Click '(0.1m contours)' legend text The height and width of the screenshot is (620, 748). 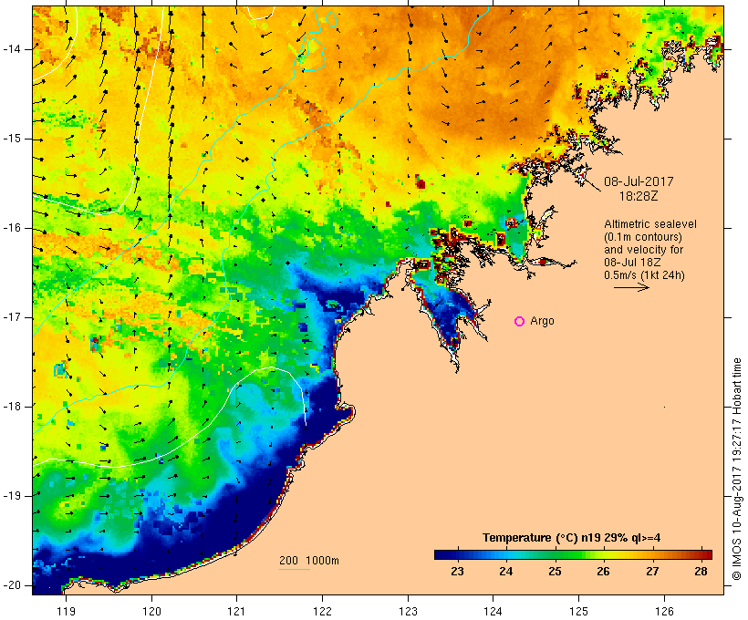click(643, 237)
